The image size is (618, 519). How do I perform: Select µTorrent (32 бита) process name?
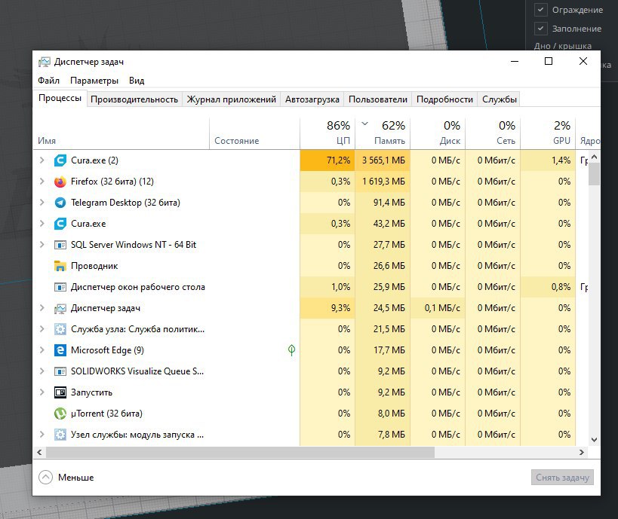tap(106, 414)
